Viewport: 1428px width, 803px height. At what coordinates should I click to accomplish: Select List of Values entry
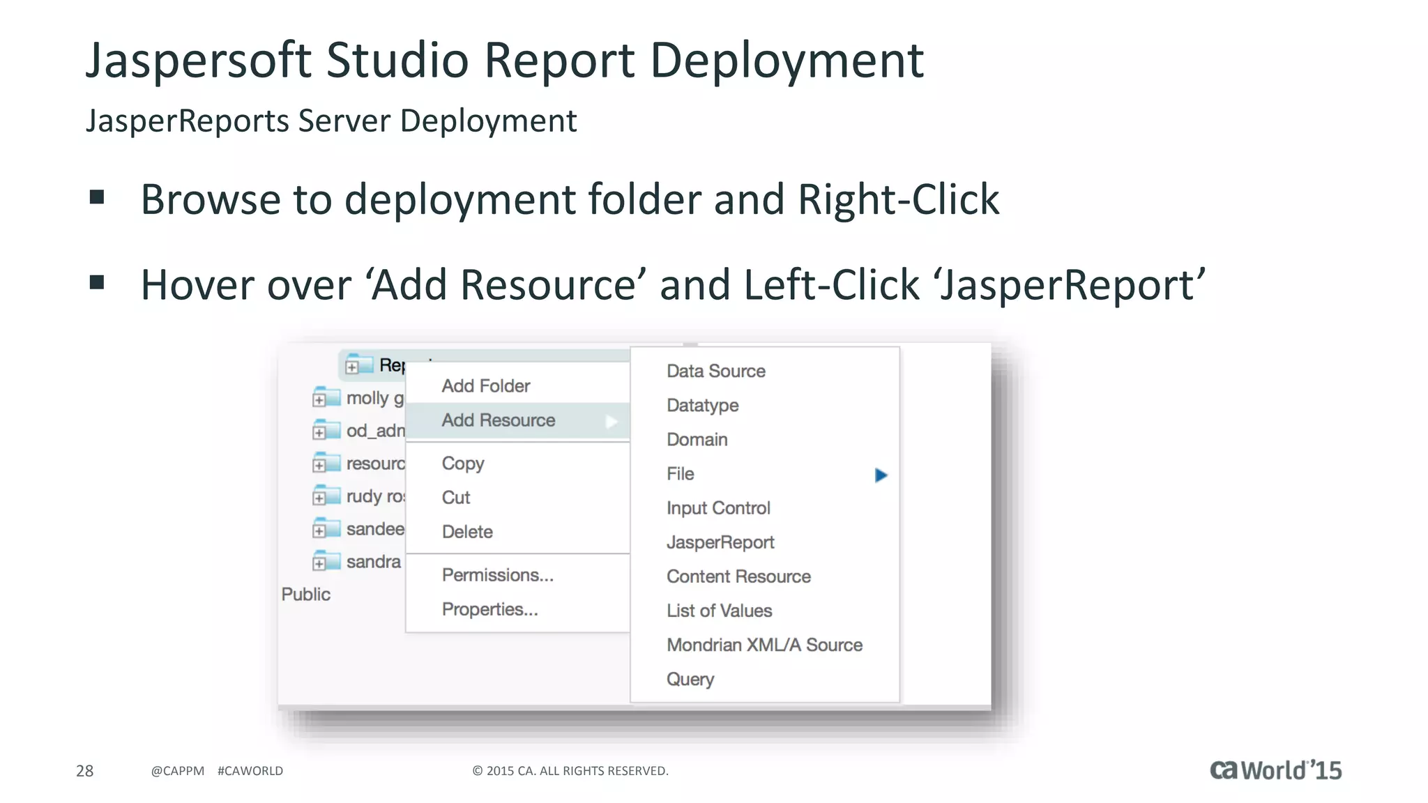[x=719, y=611]
